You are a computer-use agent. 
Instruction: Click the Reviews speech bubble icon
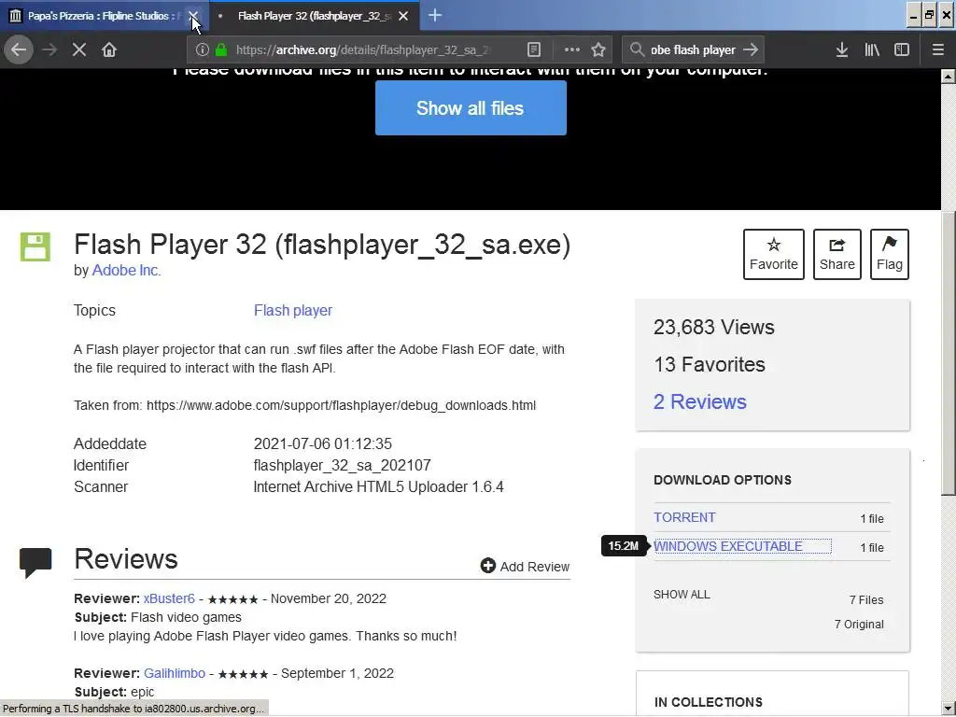35,562
